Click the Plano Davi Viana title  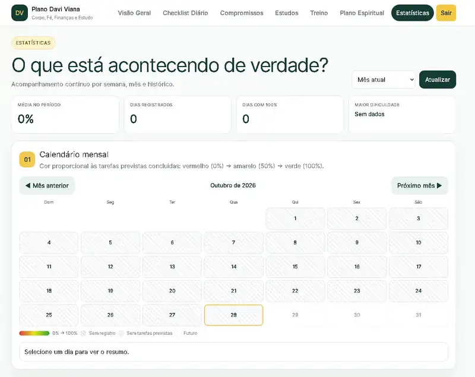pos(56,9)
